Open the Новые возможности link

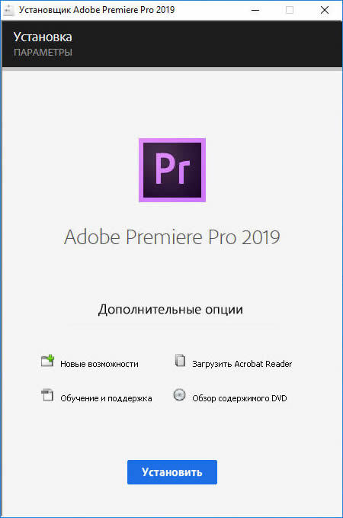(99, 364)
